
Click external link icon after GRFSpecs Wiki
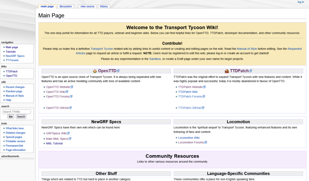(68, 133)
